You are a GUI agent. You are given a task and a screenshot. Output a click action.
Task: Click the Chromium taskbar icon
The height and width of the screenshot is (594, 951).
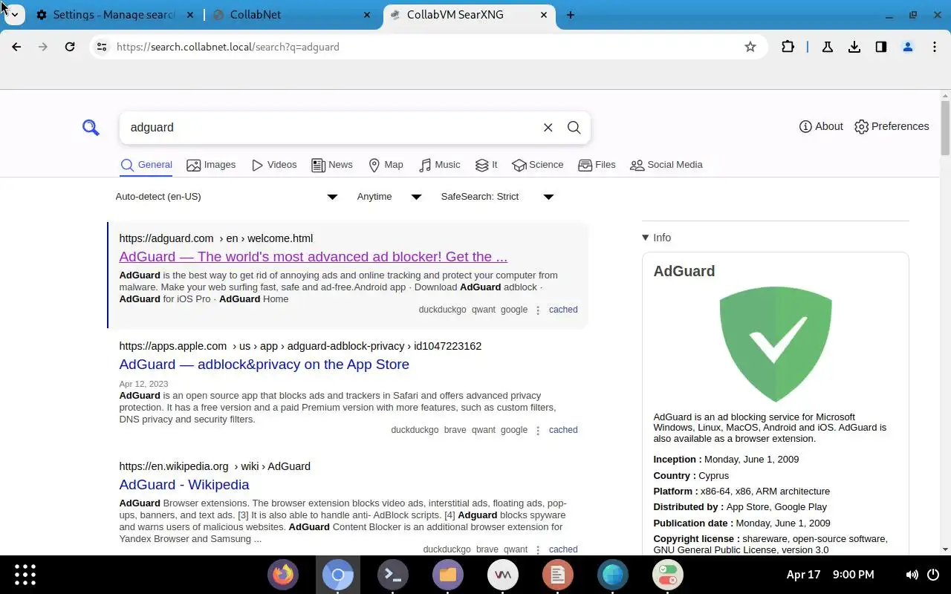point(338,575)
